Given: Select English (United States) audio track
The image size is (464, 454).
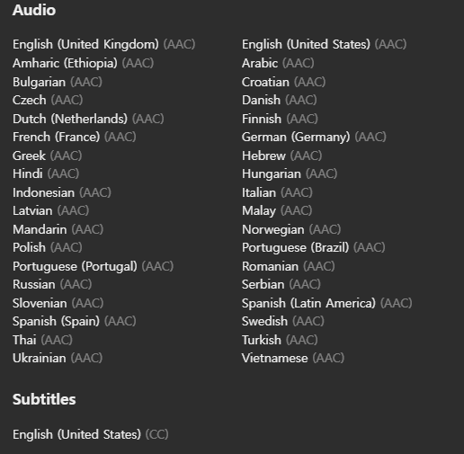Looking at the screenshot, I should coord(324,44).
